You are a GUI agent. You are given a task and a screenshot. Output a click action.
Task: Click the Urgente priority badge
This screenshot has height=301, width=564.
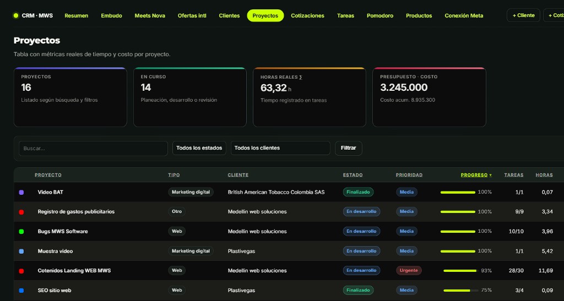point(409,271)
